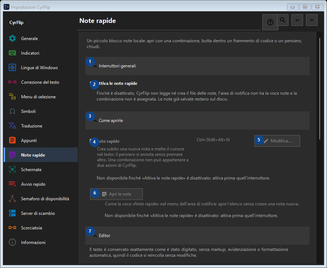327x268 pixels.
Task: Select the Note rapide sidebar entry
Action: [x=41, y=155]
